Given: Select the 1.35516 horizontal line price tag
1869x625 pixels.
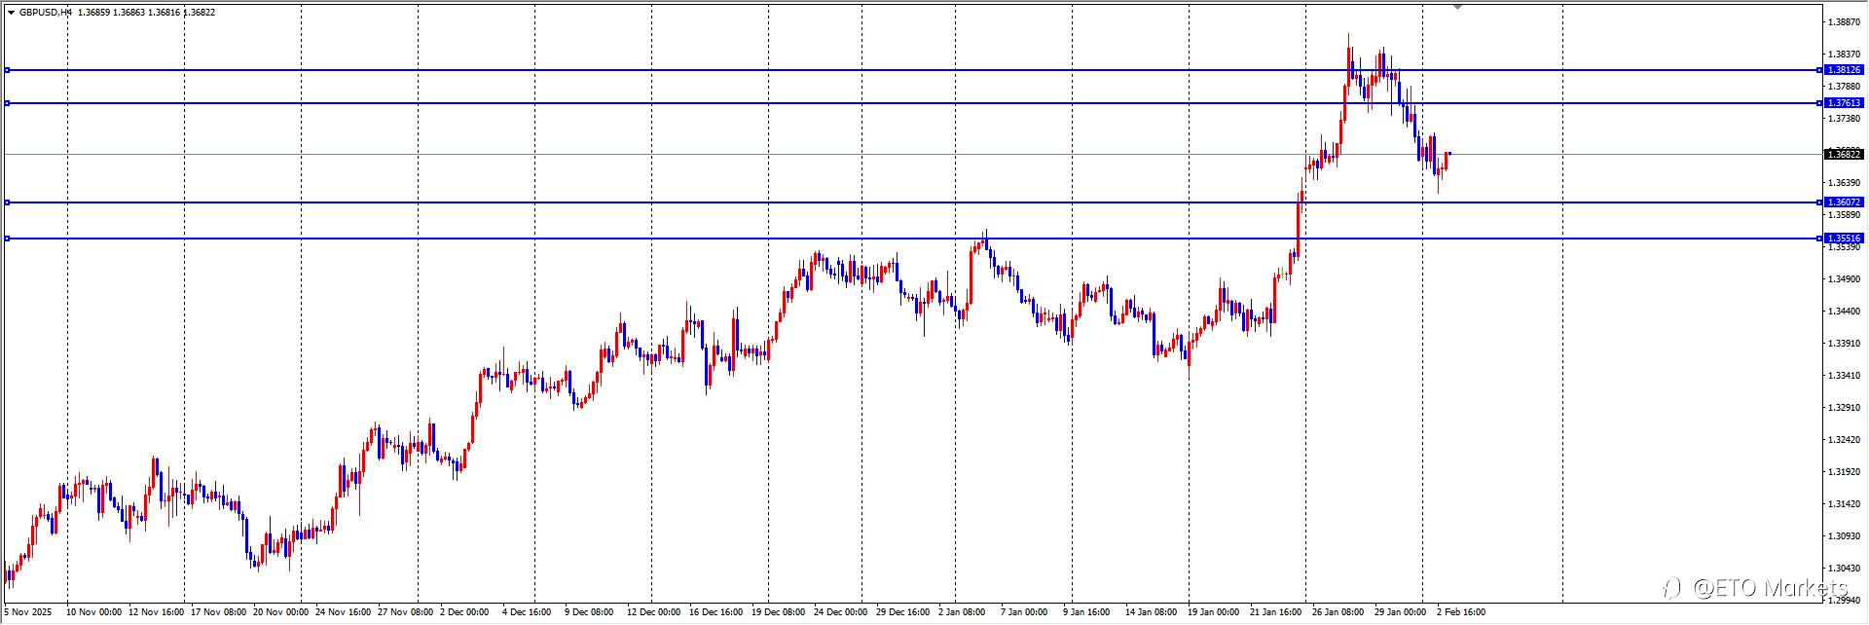Looking at the screenshot, I should 1844,239.
